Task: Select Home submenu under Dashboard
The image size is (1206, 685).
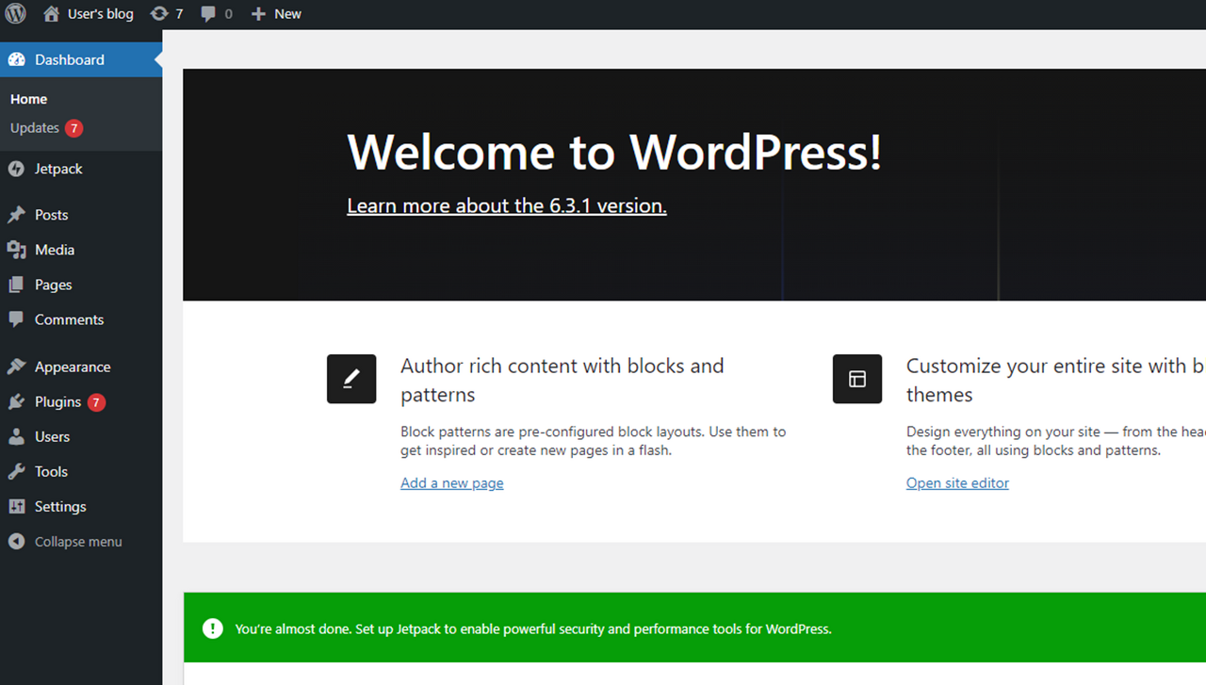Action: click(28, 99)
